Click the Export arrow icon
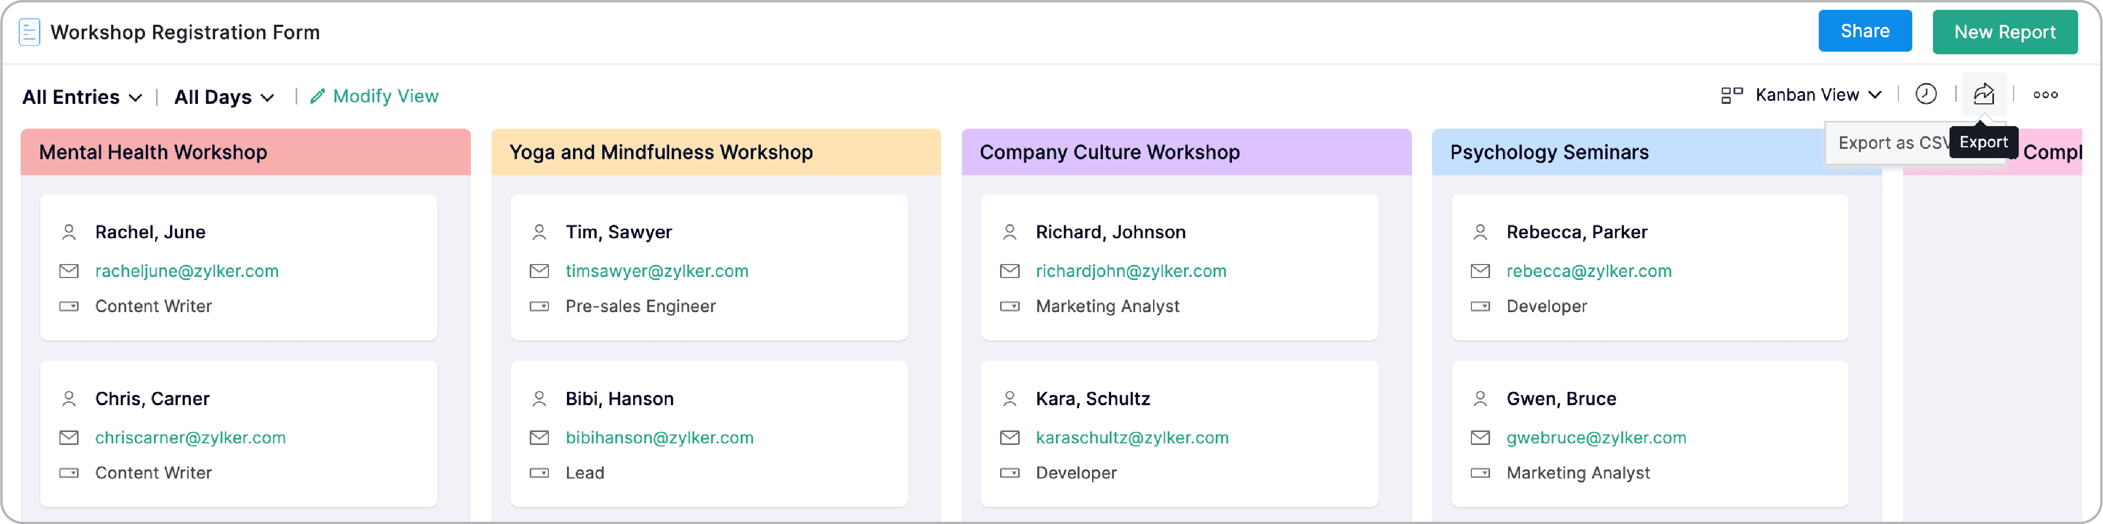The image size is (2103, 524). pyautogui.click(x=1984, y=95)
